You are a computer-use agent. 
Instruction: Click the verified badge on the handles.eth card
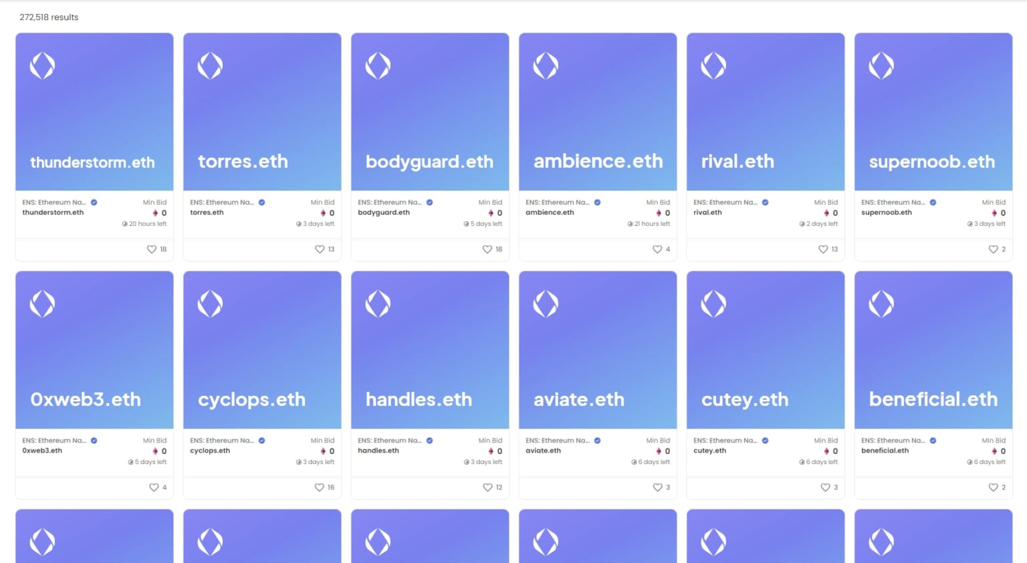coord(429,440)
